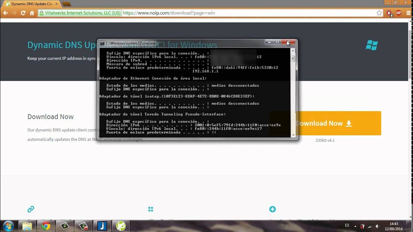
Task: Click the battery power tray icon
Action: [x=362, y=226]
